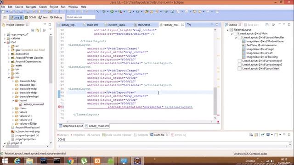Click the Eclipse icon in taskbar

[x=137, y=161]
